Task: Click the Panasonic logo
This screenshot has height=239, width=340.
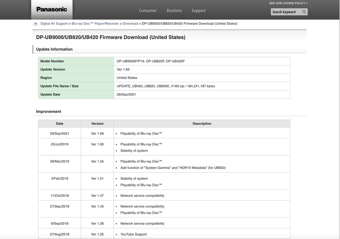Action: pyautogui.click(x=52, y=9)
